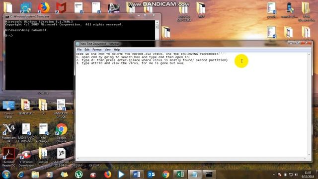Screen dimensions: 318x179
Task: Open the Notepad View menu
Action: (x=107, y=50)
